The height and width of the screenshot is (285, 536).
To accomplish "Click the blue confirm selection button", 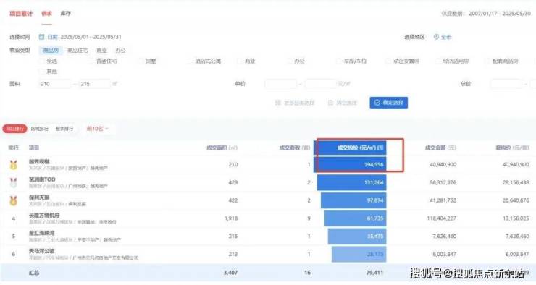I will click(389, 103).
